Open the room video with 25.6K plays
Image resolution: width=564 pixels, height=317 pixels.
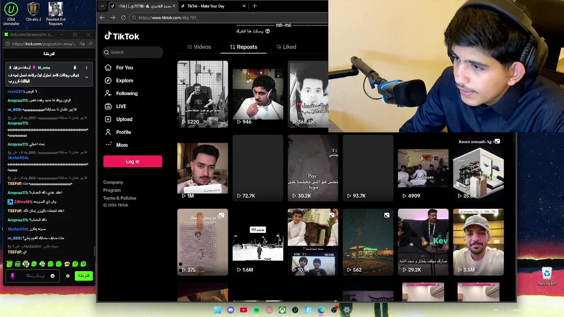click(x=478, y=168)
